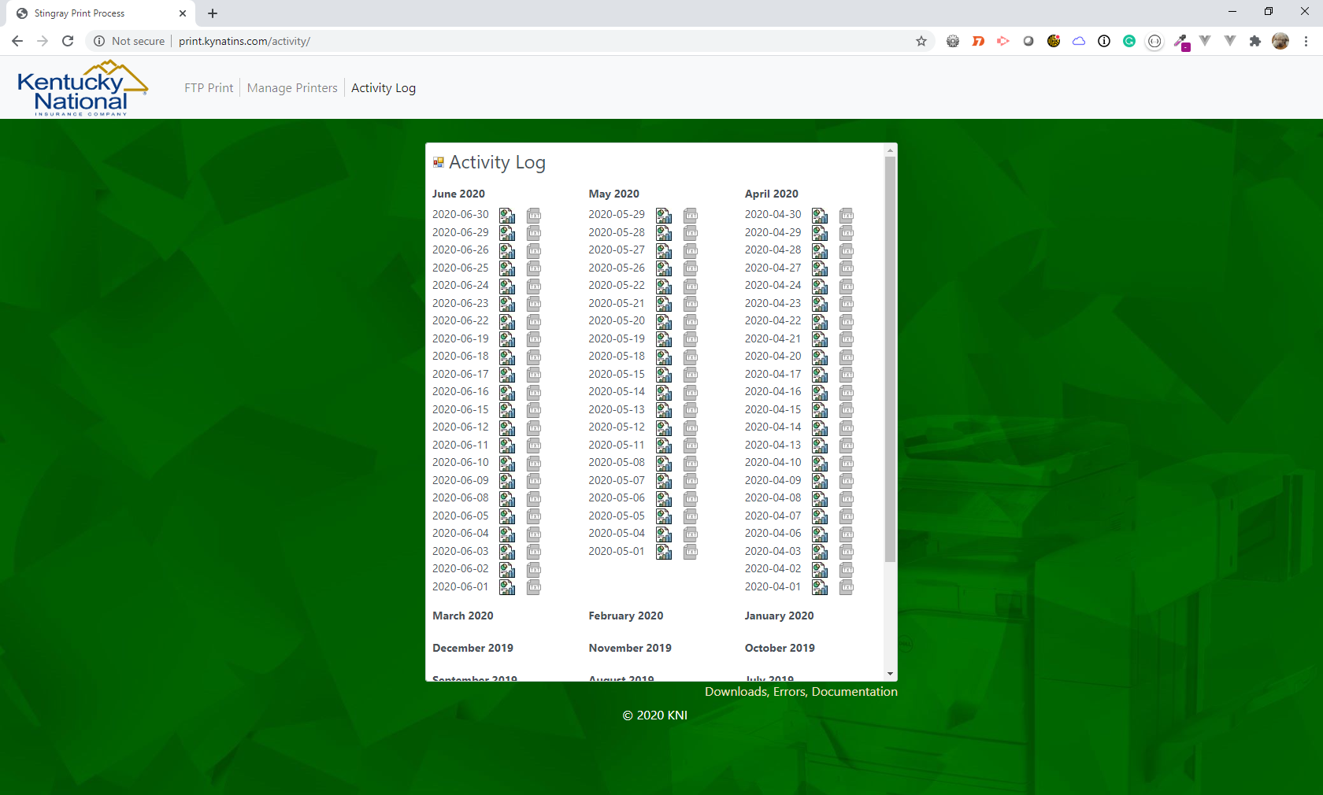Open the TXT file for 2020-05-15
The image size is (1323, 795).
point(691,375)
